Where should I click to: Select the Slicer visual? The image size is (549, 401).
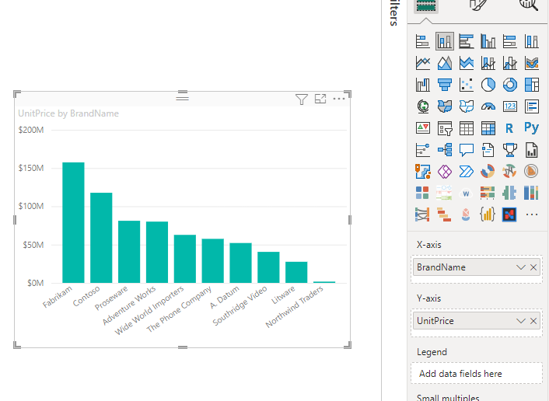point(445,128)
